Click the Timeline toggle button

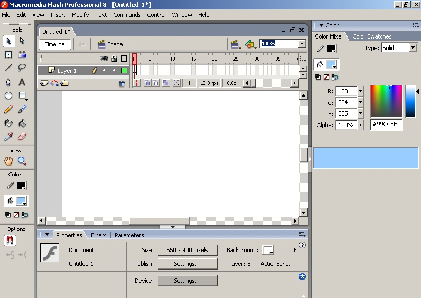point(54,44)
